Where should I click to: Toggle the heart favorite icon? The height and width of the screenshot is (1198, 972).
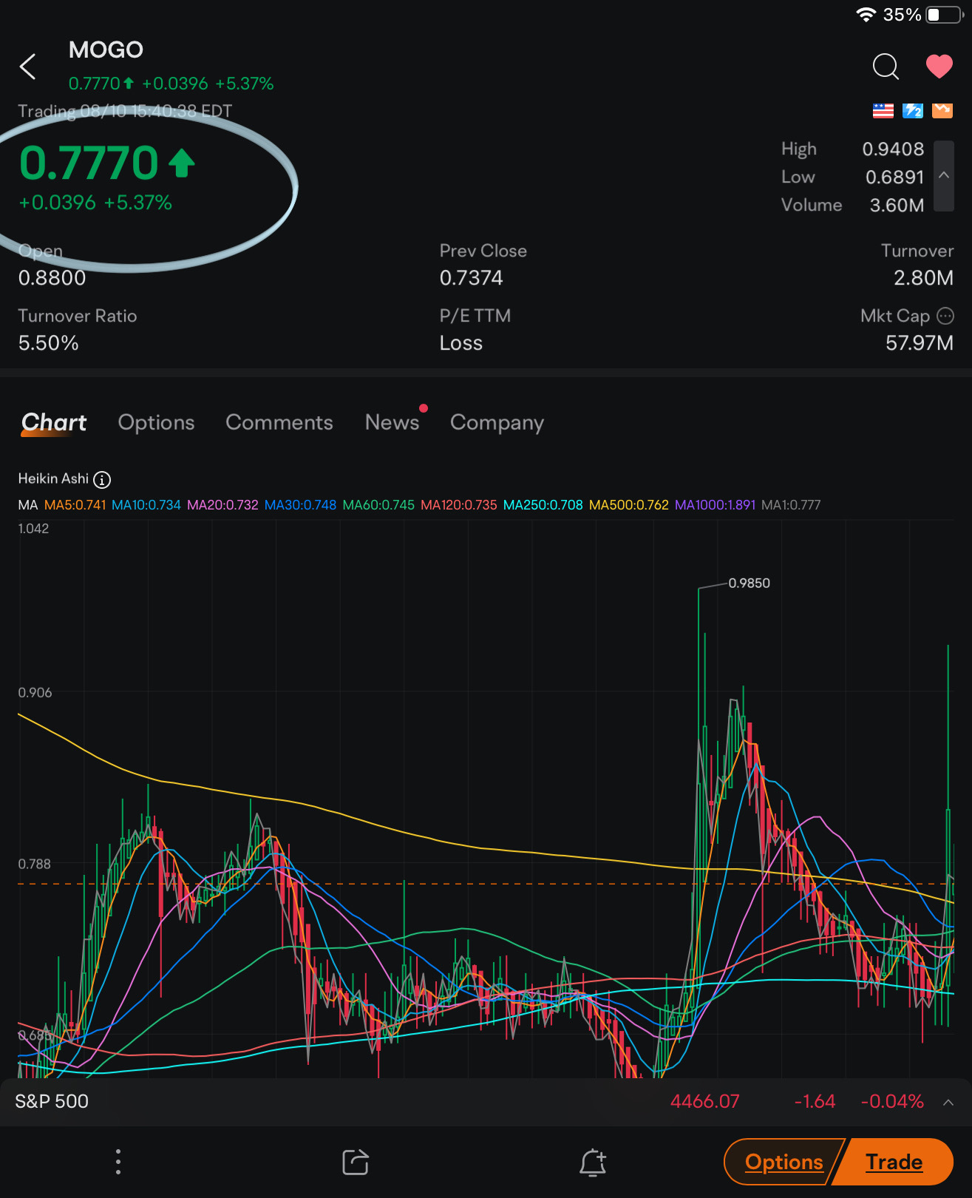(939, 67)
